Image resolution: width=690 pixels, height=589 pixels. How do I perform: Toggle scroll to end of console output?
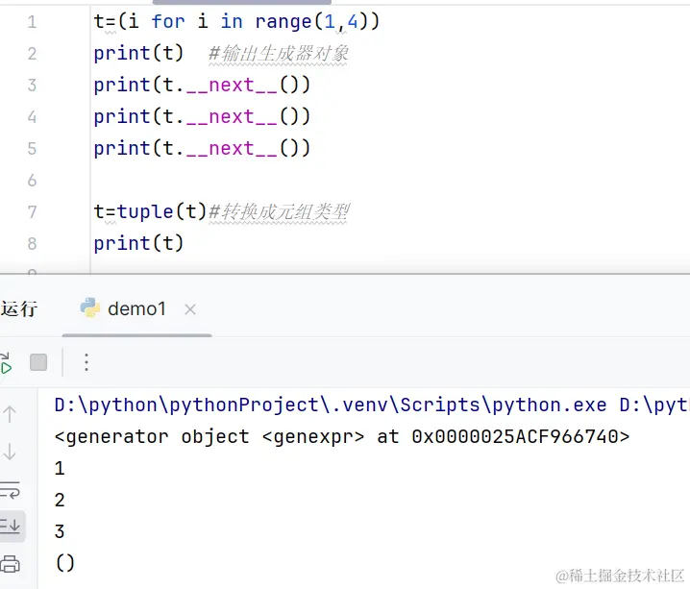[x=10, y=526]
